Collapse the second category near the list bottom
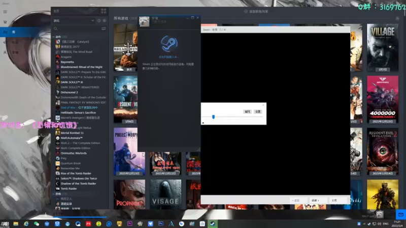 [x=54, y=194]
